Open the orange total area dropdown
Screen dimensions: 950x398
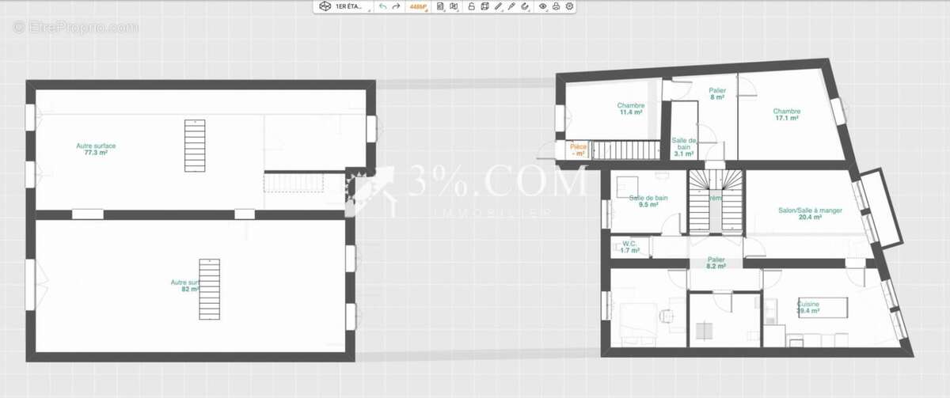pos(418,6)
